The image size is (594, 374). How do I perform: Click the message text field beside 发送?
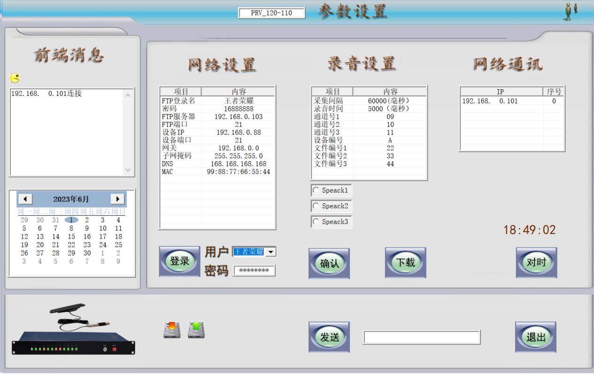click(x=421, y=337)
